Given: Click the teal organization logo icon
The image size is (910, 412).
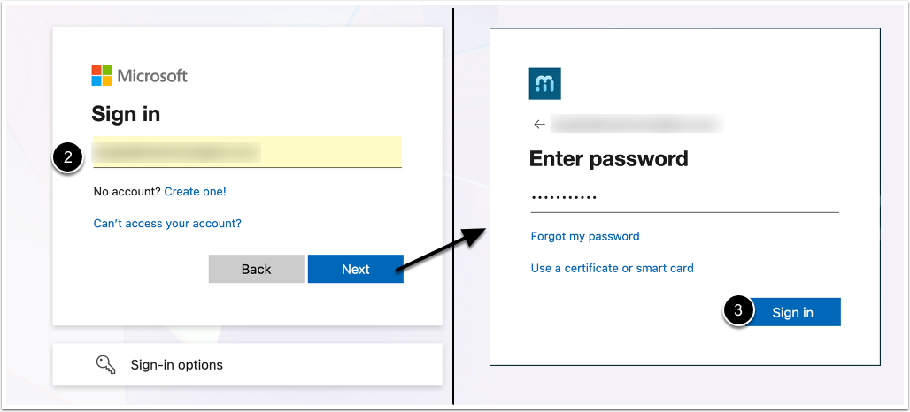Looking at the screenshot, I should (x=544, y=84).
